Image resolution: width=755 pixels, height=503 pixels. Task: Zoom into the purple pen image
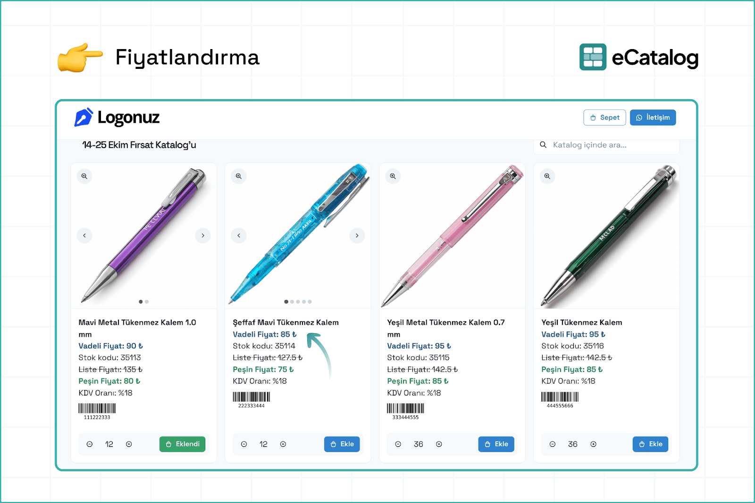84,176
